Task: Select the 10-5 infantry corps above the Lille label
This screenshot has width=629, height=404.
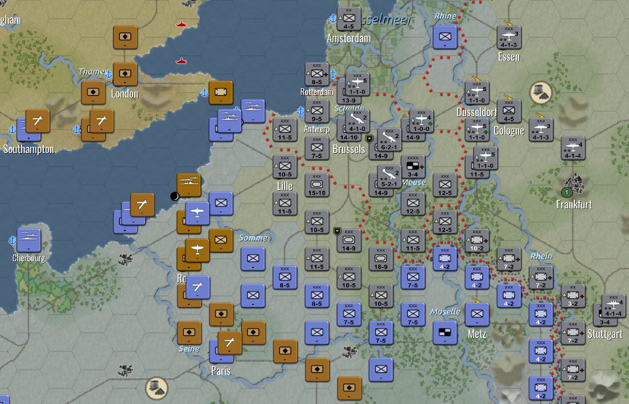Action: coord(285,167)
